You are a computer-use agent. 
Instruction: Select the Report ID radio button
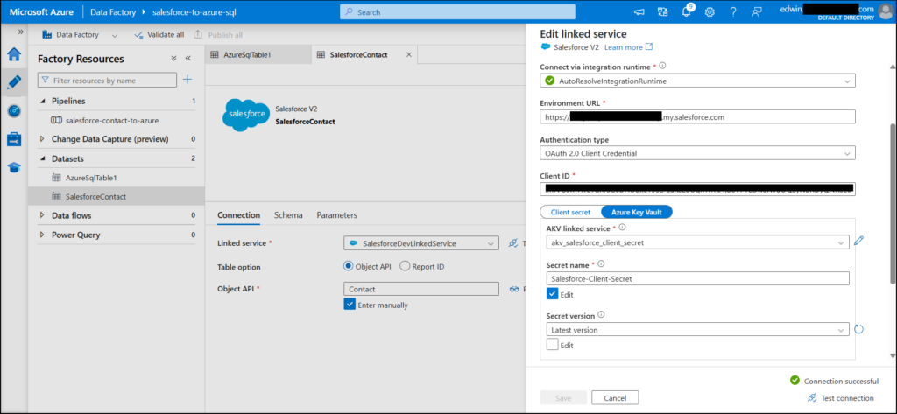pos(405,266)
